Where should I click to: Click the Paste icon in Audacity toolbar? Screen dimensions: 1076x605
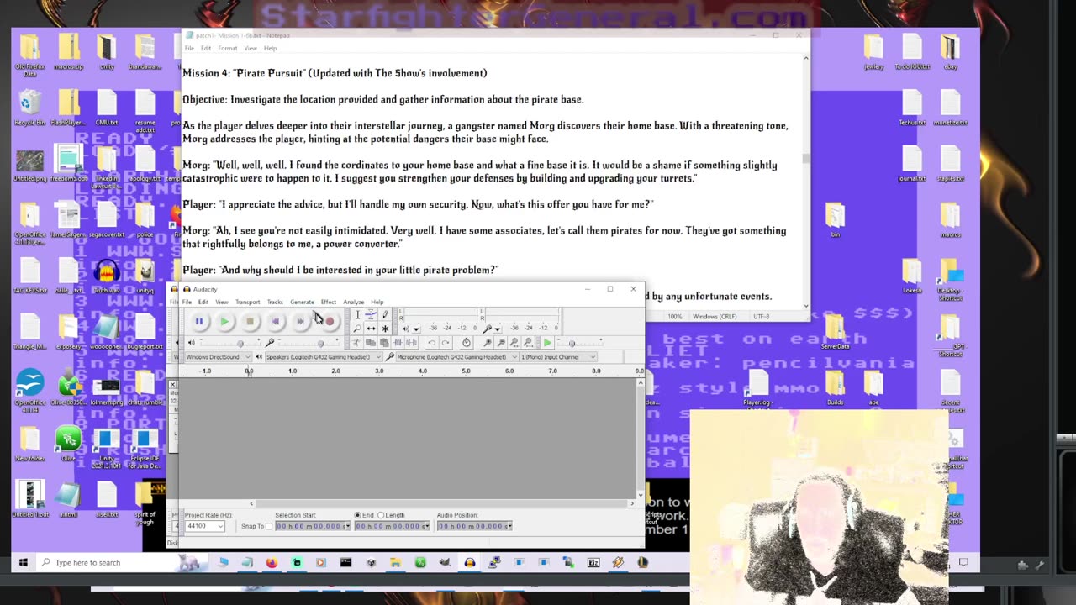(x=384, y=342)
